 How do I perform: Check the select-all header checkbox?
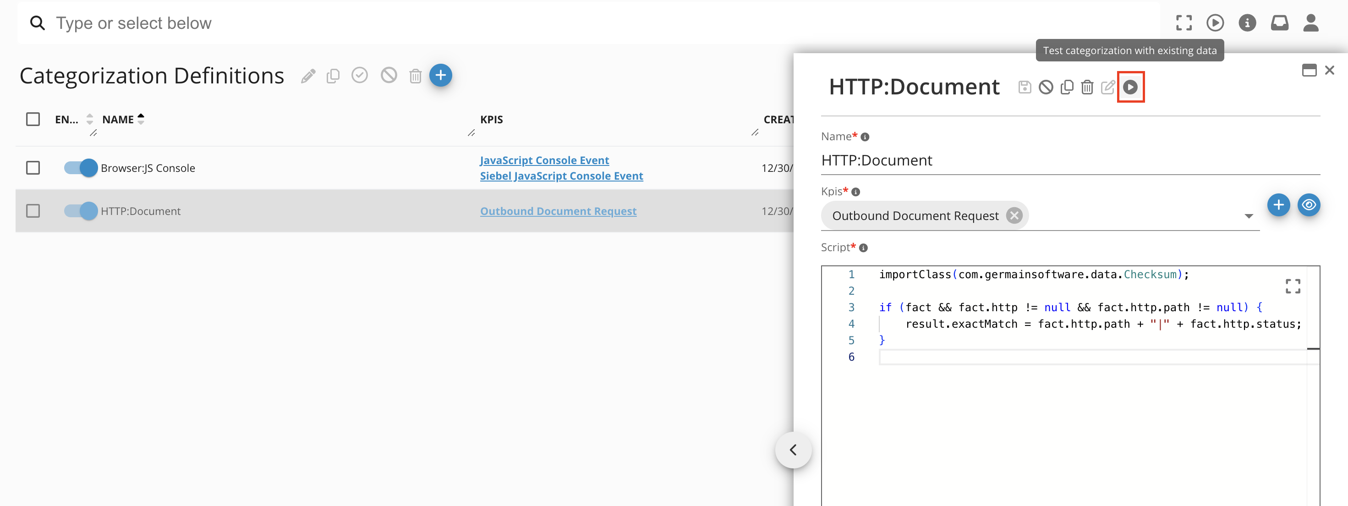pyautogui.click(x=33, y=119)
